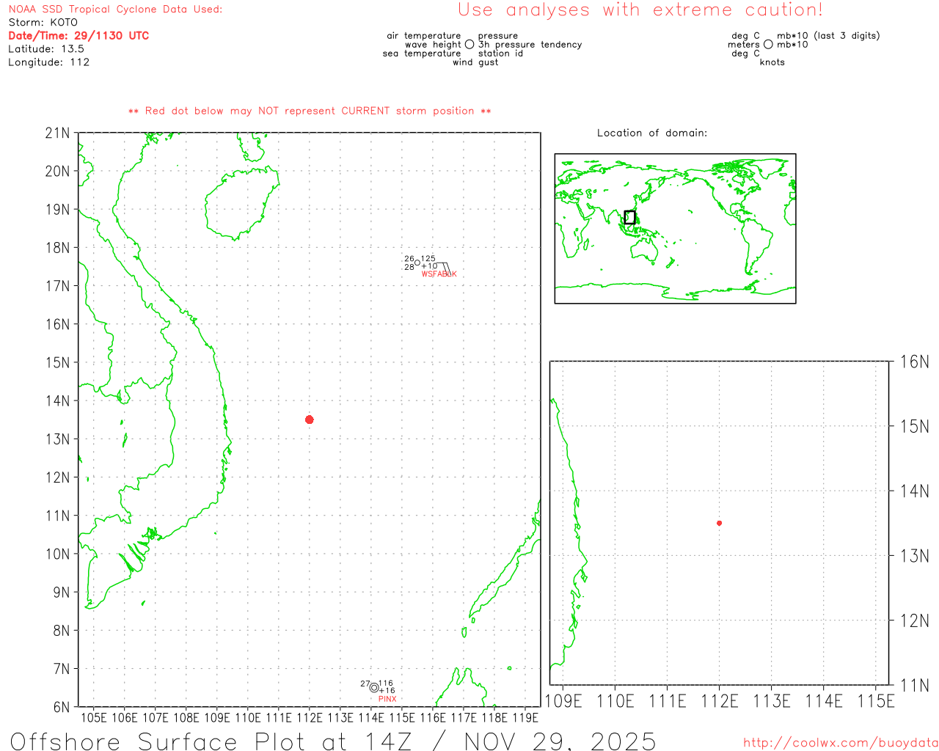Screen dimensions: 939x751
Task: Click the 13N latitude label on inset map
Action: (x=914, y=556)
